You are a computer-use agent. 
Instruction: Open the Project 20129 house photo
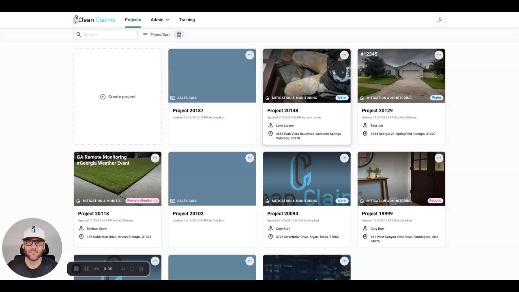(x=401, y=75)
